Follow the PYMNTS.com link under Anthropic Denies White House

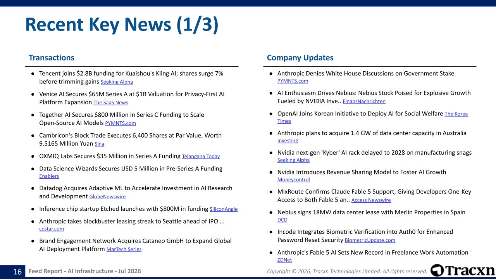point(293,81)
